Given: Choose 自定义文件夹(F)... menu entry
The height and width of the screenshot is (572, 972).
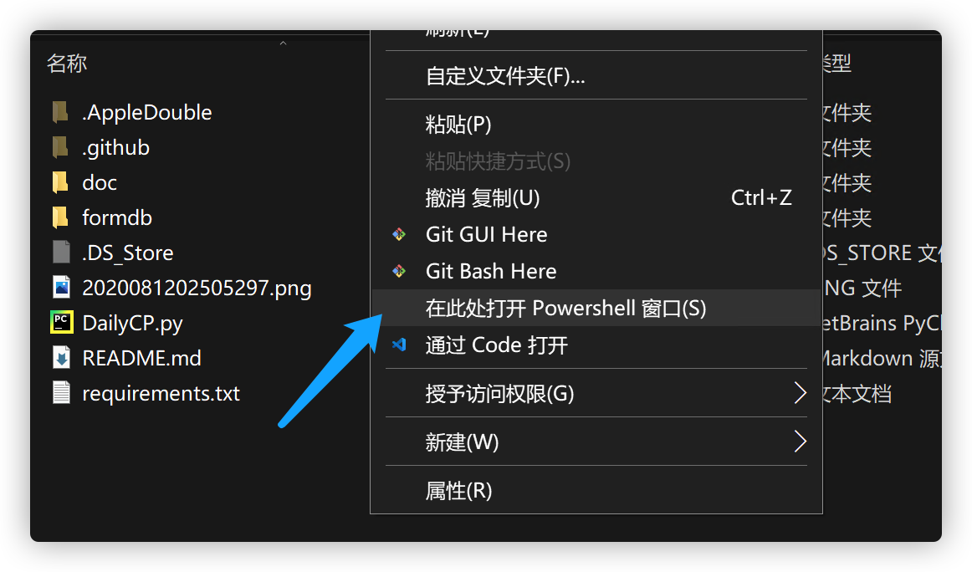Looking at the screenshot, I should click(505, 76).
